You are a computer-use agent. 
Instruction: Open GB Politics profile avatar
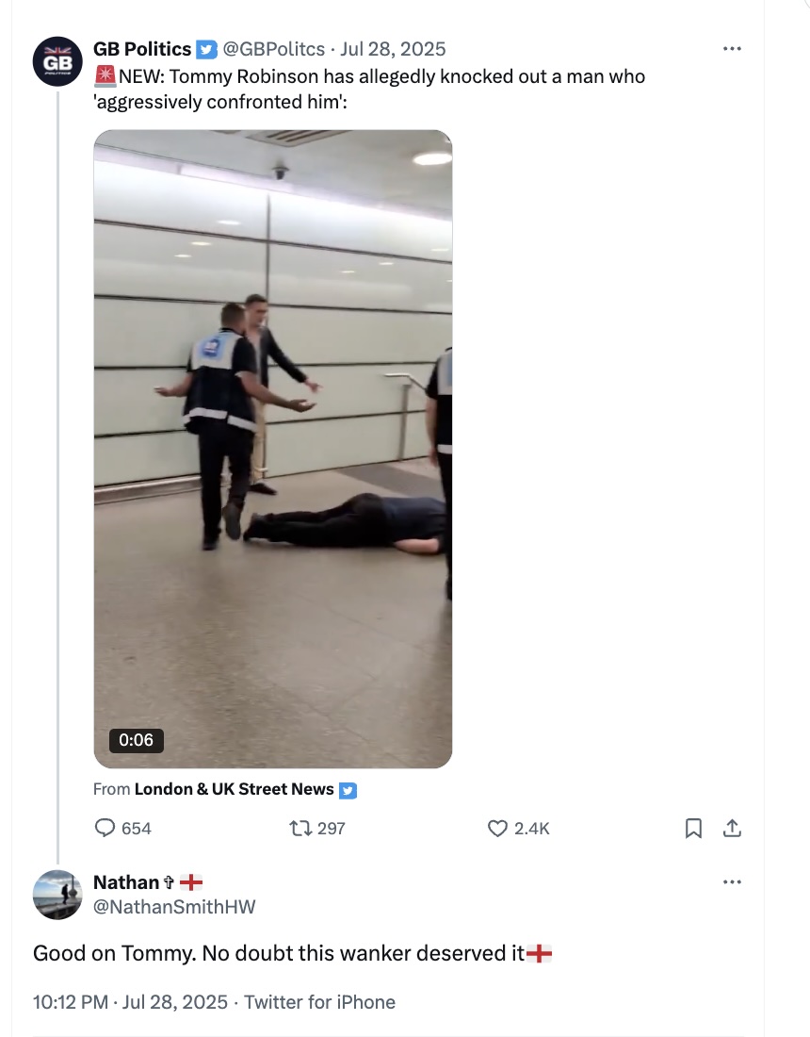[x=57, y=61]
